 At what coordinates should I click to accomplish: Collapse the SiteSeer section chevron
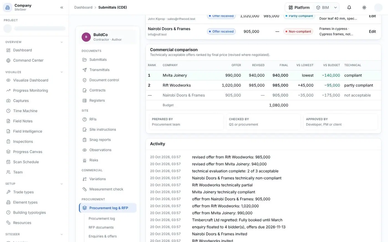62,235
